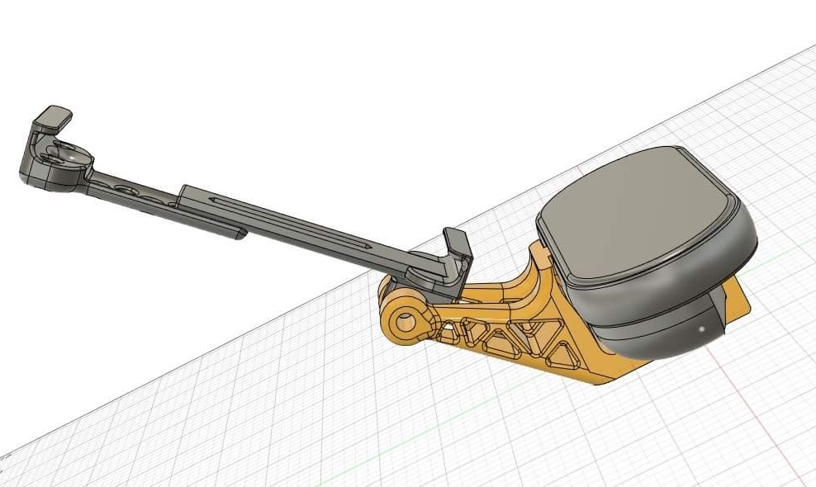Click the long narrow slot in the arm
The height and width of the screenshot is (487, 816).
point(289,225)
